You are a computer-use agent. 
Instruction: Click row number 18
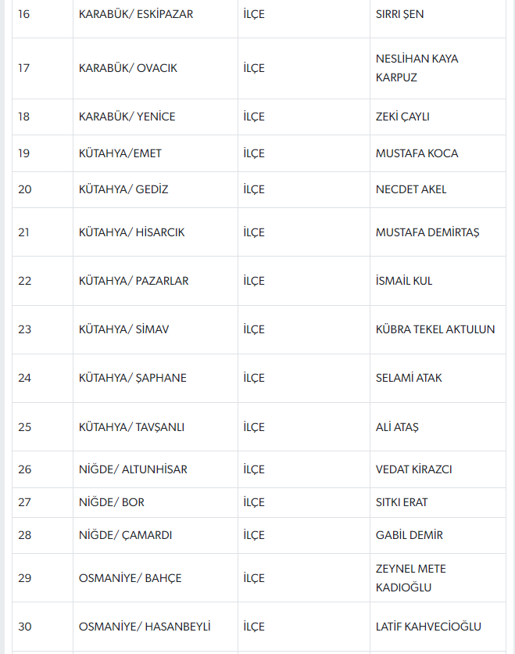[42, 117]
